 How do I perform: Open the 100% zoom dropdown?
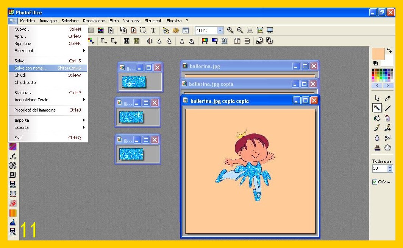tap(220, 31)
